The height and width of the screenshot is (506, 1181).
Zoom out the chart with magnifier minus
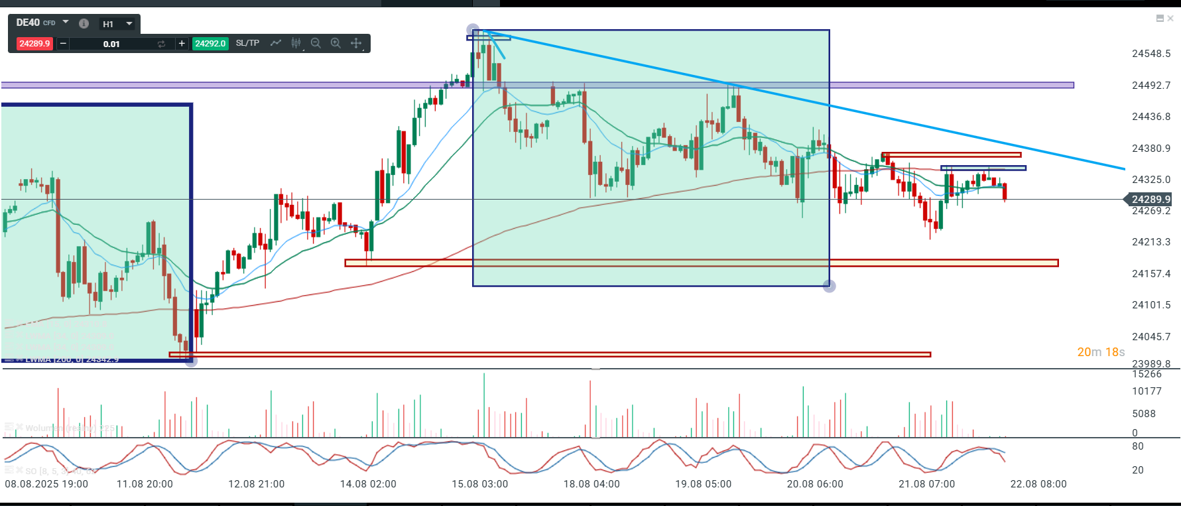point(316,43)
